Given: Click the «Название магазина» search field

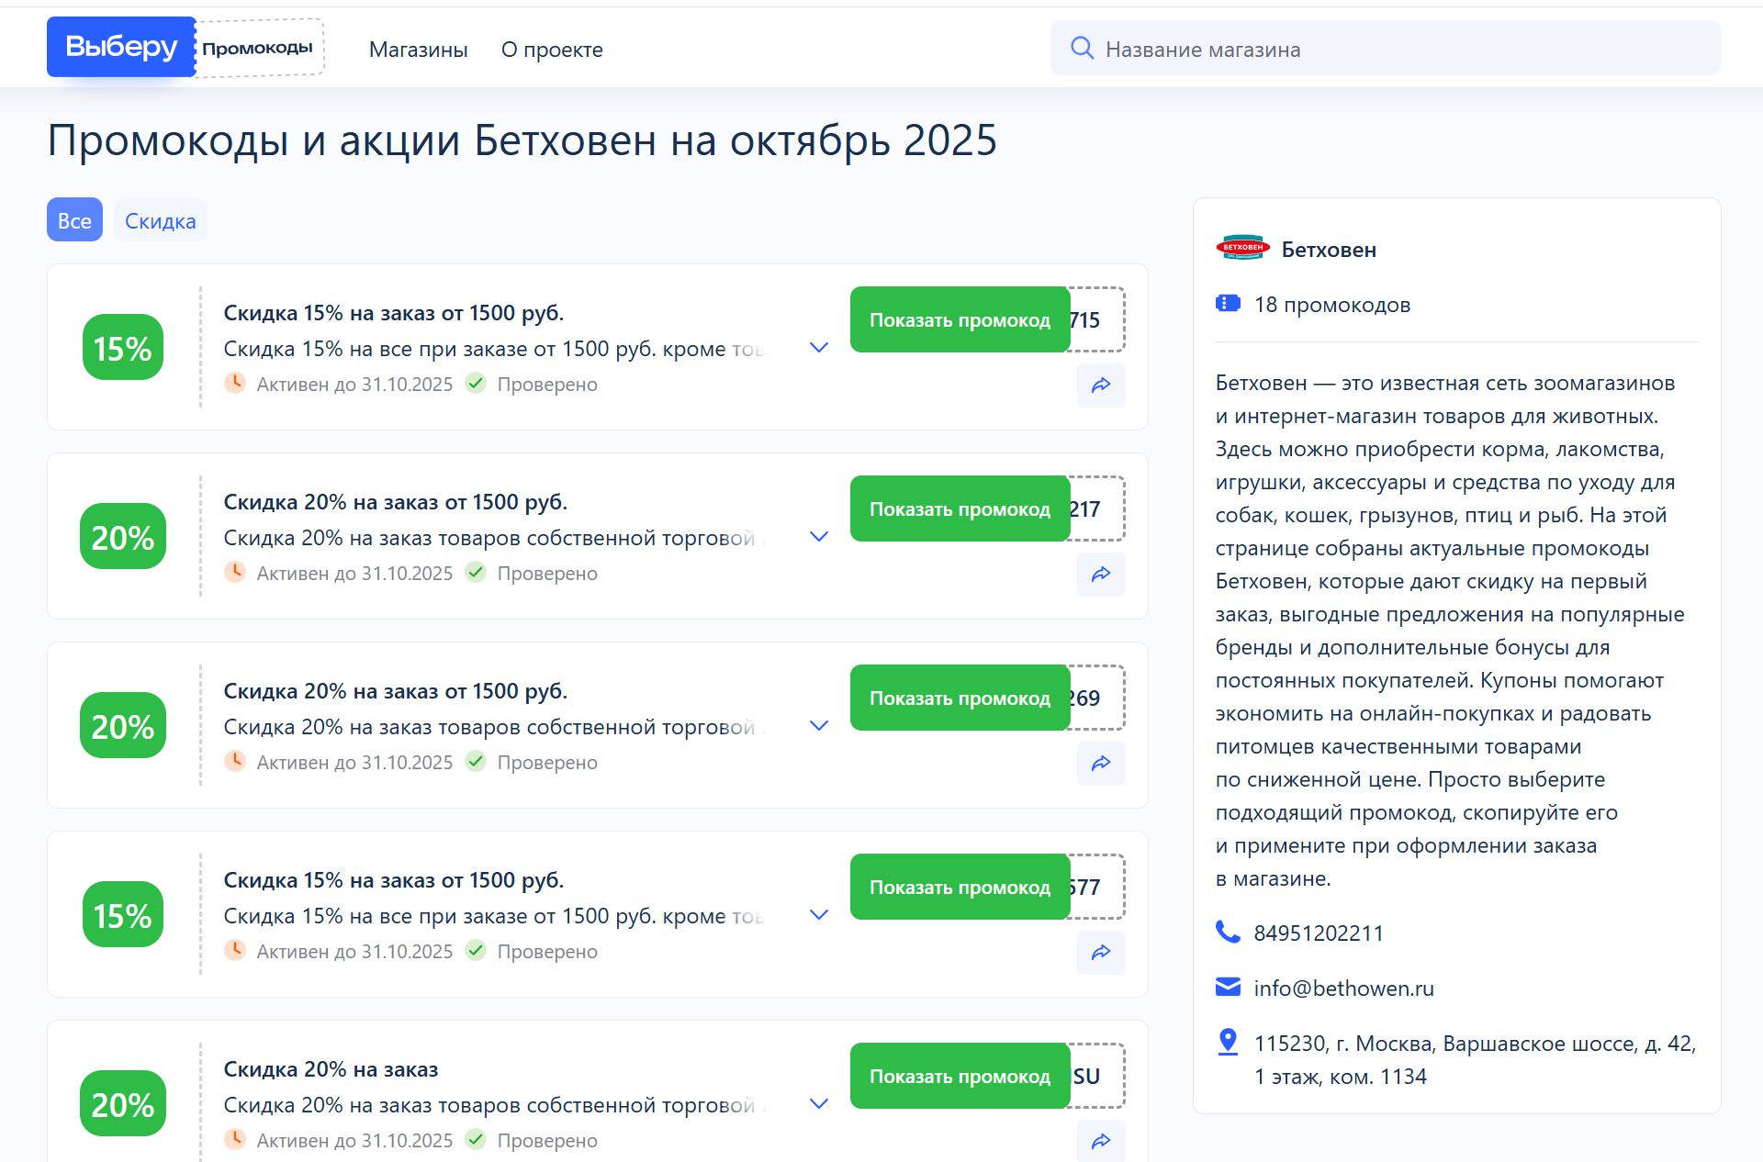Looking at the screenshot, I should point(1286,49).
